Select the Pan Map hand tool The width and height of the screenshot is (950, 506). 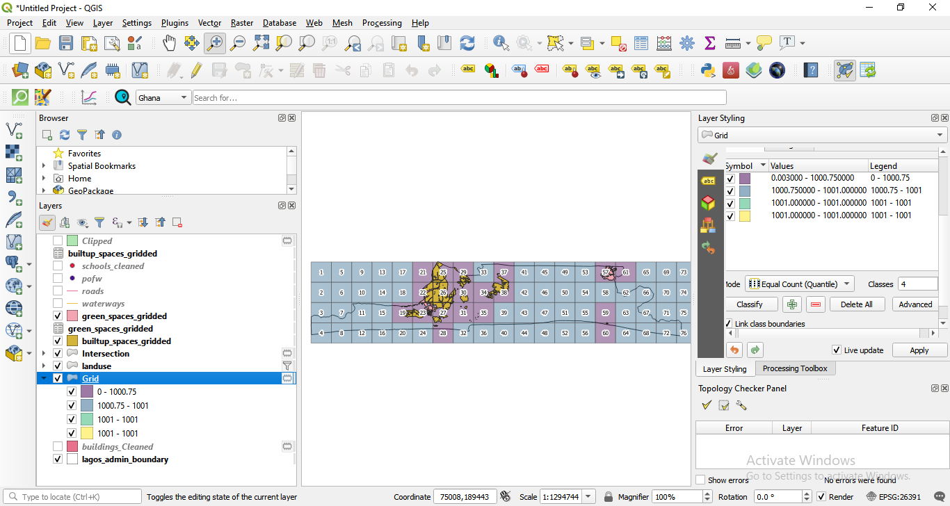[169, 43]
